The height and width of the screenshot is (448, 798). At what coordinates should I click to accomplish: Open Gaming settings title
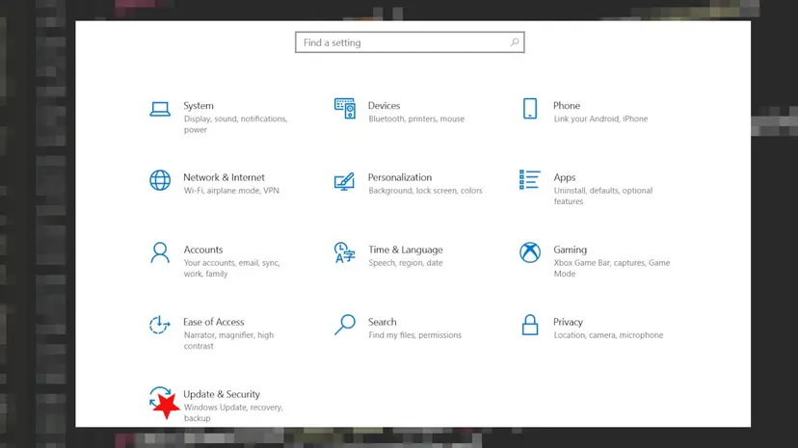(570, 250)
